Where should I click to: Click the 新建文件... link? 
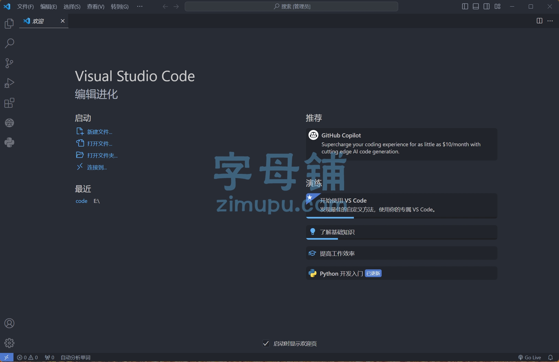click(x=100, y=132)
